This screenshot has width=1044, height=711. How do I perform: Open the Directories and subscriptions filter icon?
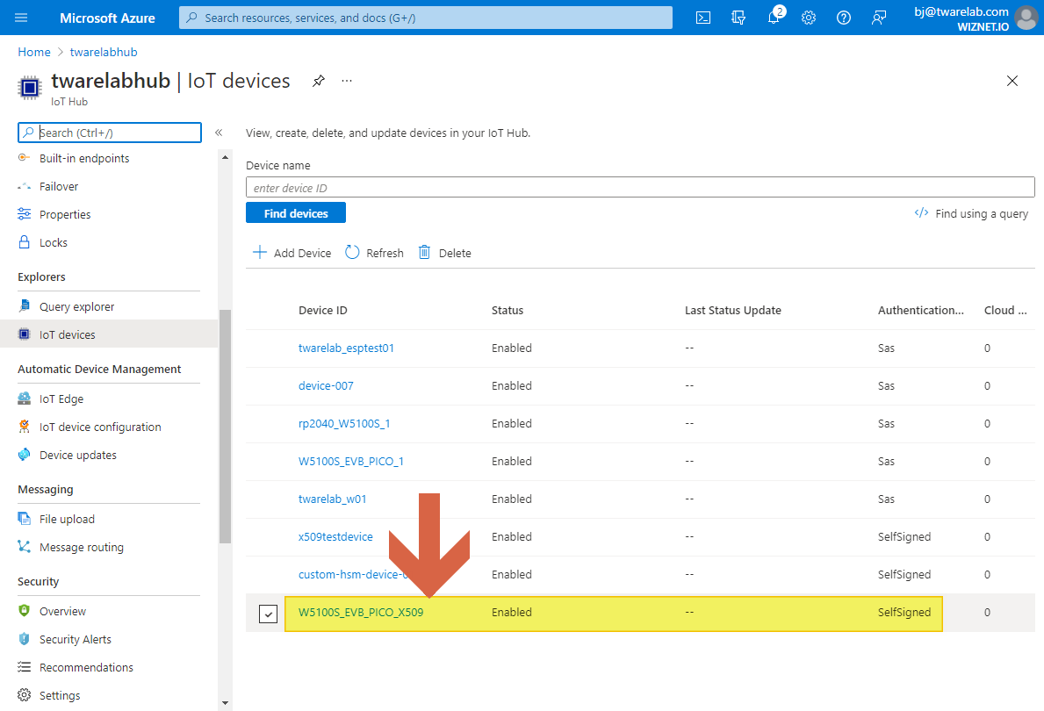coord(738,18)
